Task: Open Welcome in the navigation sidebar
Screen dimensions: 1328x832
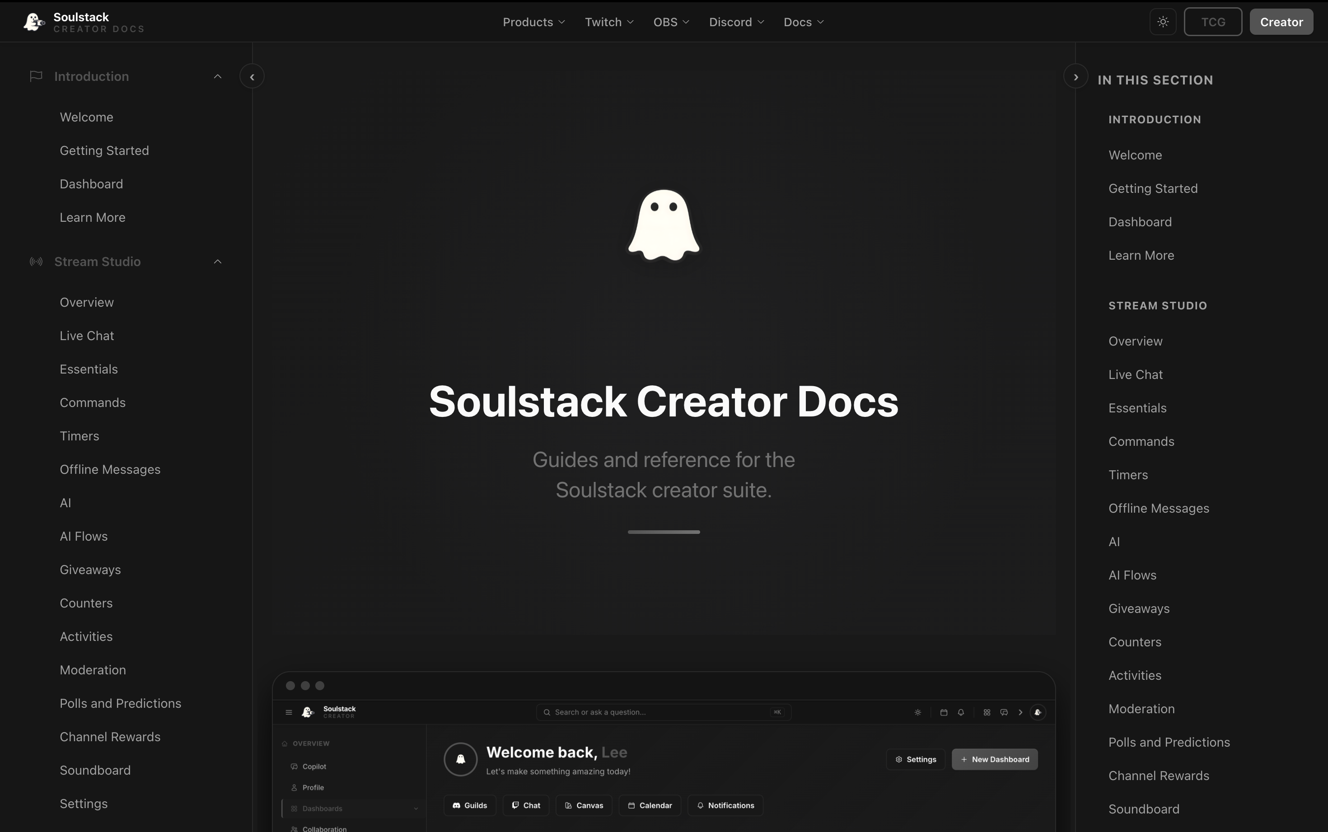Action: pyautogui.click(x=86, y=117)
